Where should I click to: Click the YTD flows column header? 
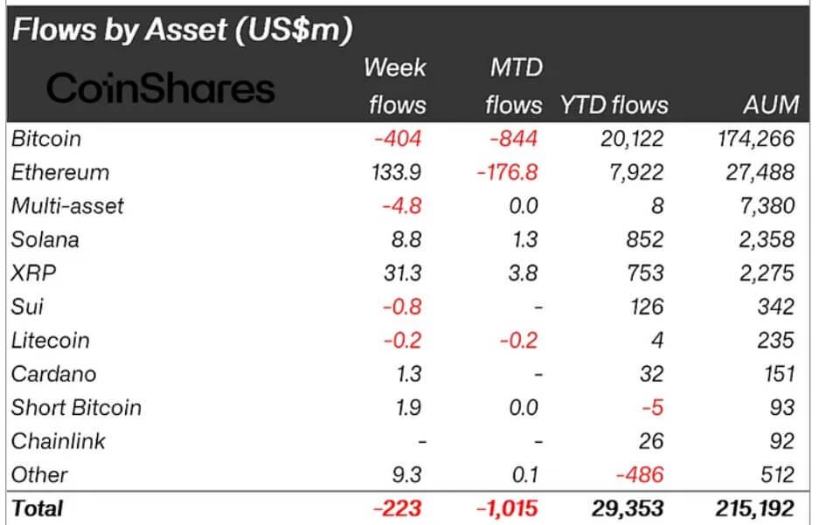(614, 106)
